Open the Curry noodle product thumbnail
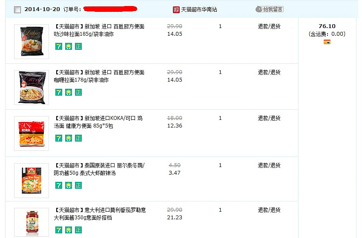The height and width of the screenshot is (238, 362). pyautogui.click(x=32, y=87)
